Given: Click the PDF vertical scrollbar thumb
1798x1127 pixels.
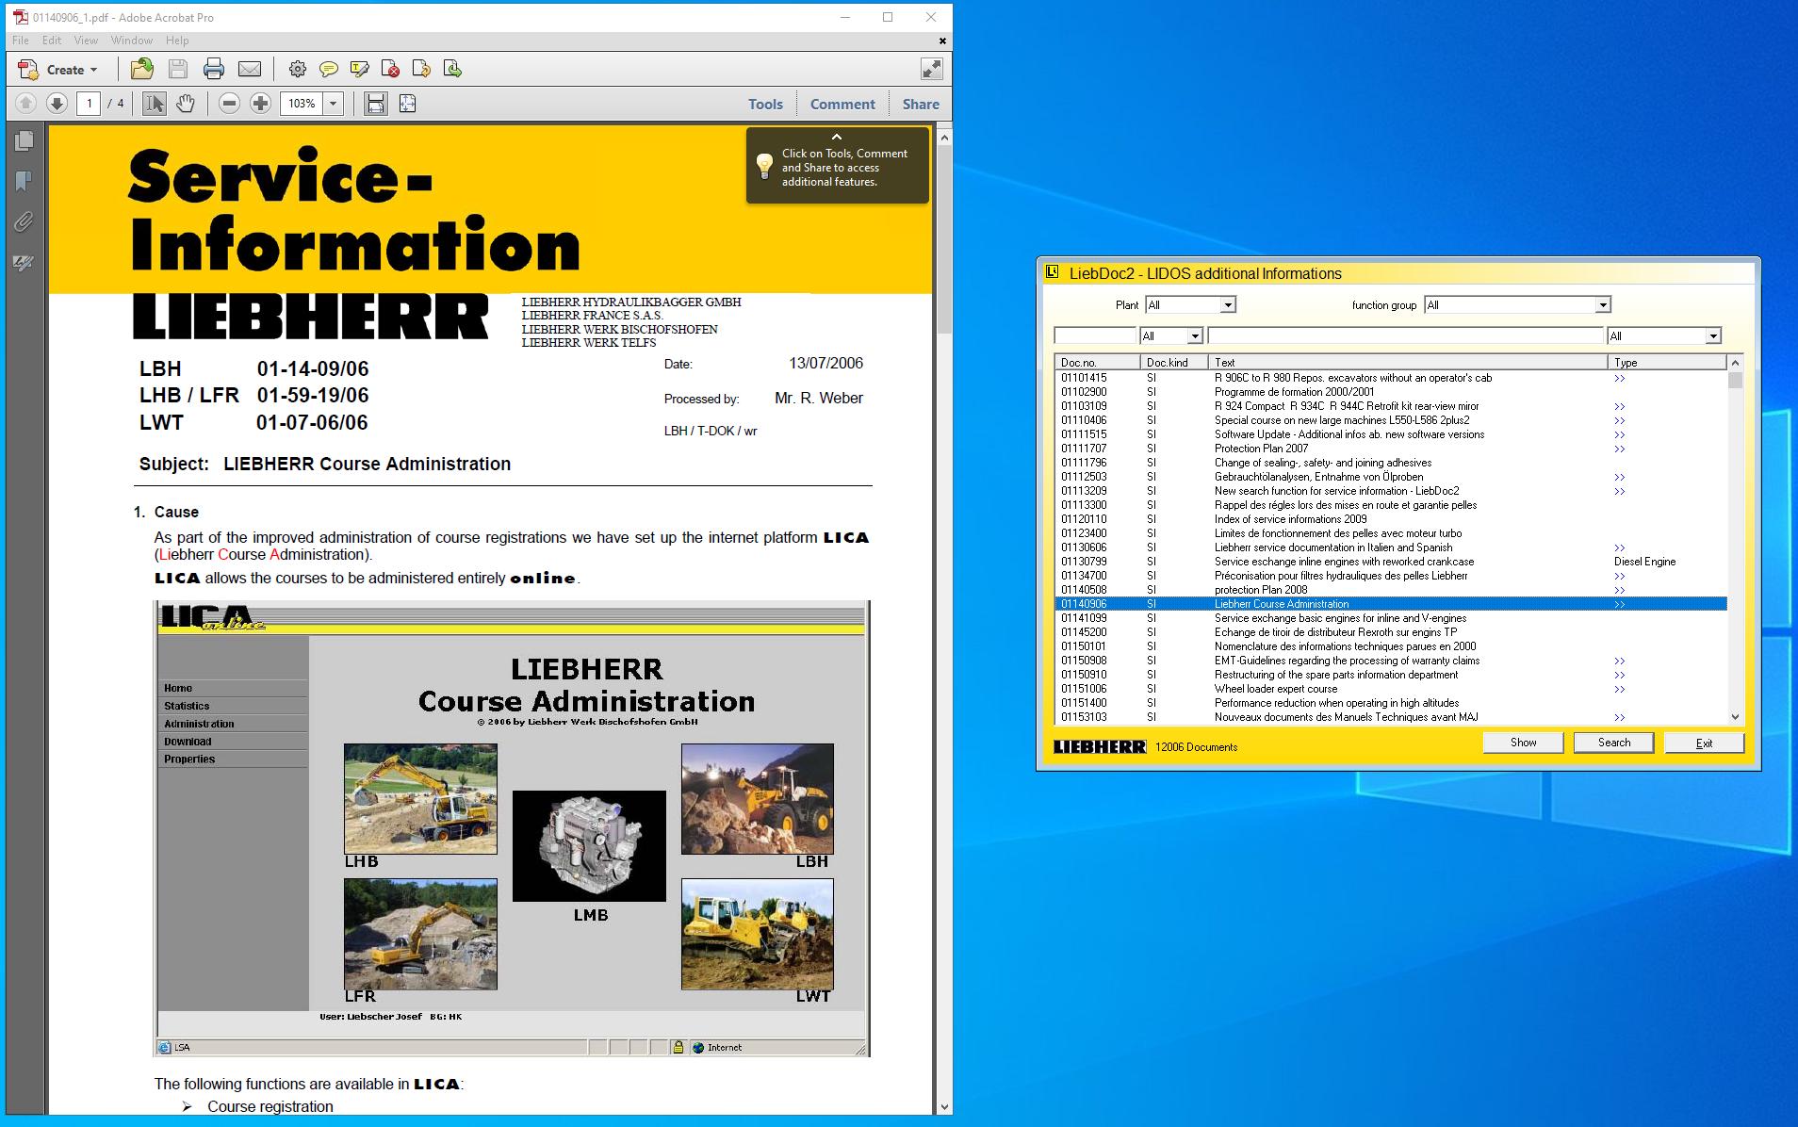Looking at the screenshot, I should click(944, 239).
